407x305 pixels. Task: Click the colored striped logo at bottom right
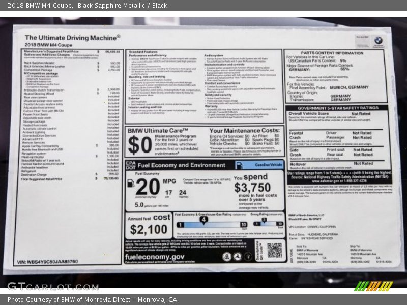(x=373, y=286)
